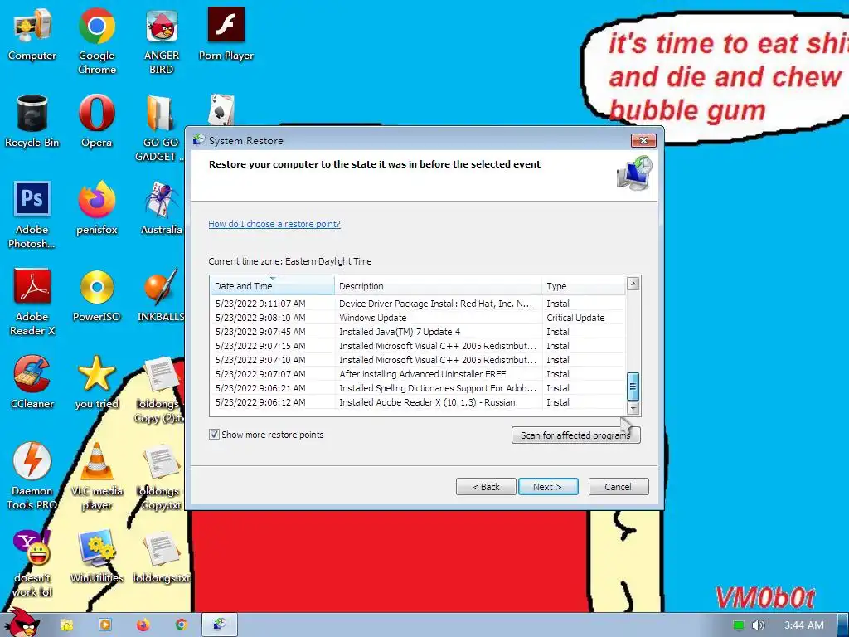
Task: Click the green network tray icon
Action: (x=739, y=625)
